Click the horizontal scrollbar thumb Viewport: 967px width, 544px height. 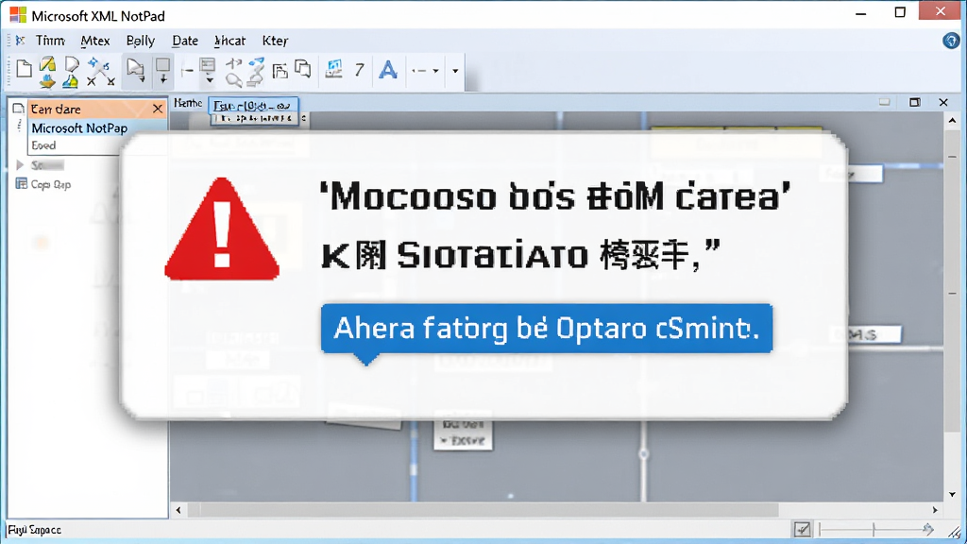(x=483, y=510)
